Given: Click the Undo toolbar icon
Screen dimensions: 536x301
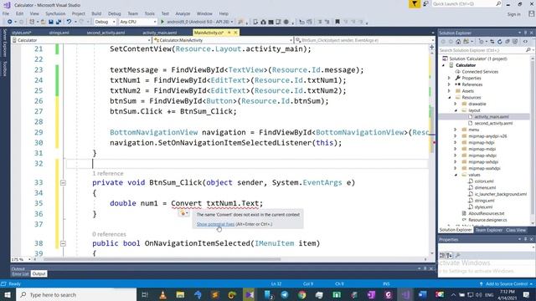Looking at the screenshot, I should pyautogui.click(x=69, y=22).
